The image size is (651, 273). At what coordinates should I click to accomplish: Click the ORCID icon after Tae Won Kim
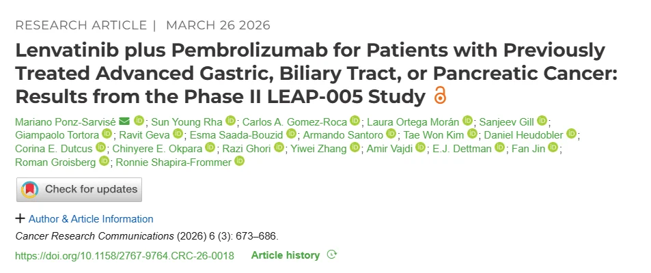tap(471, 134)
